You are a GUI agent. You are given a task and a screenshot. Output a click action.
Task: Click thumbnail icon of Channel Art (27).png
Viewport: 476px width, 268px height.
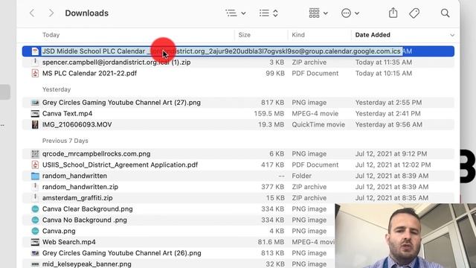(35, 103)
